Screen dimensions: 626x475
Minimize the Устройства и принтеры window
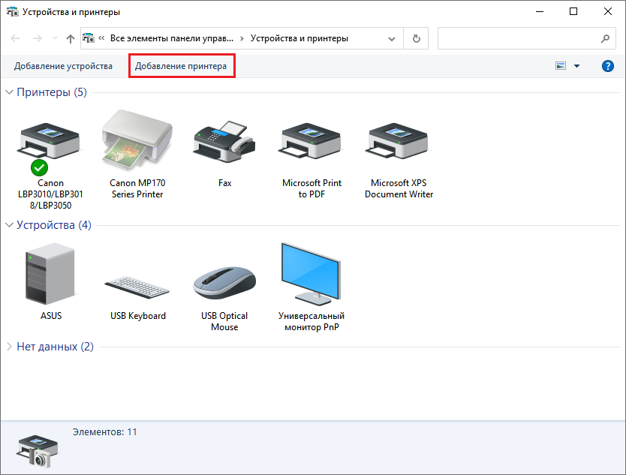click(x=540, y=11)
